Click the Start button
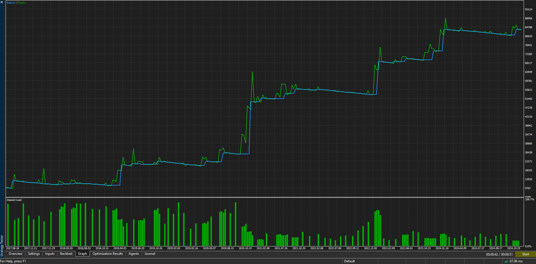This screenshot has height=264, width=536. point(525,254)
